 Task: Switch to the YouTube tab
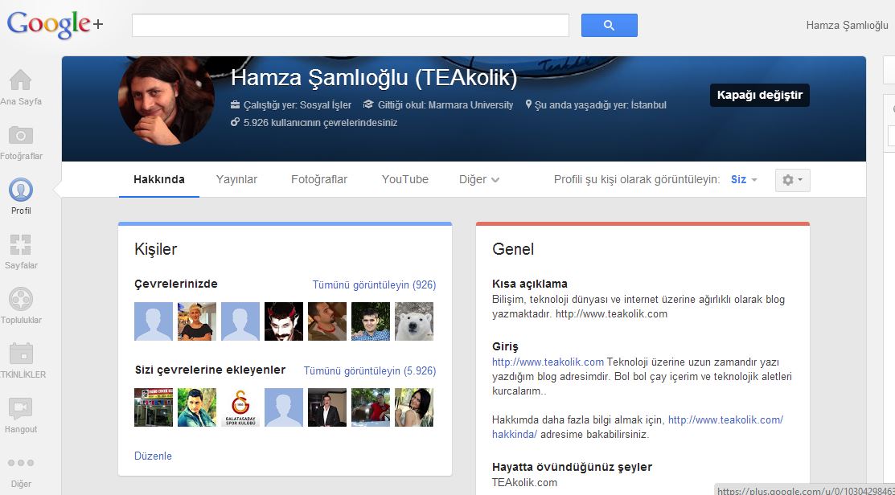pyautogui.click(x=404, y=180)
